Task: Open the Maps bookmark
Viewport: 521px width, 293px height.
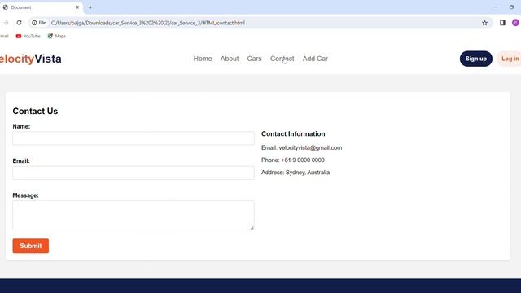Action: click(57, 36)
